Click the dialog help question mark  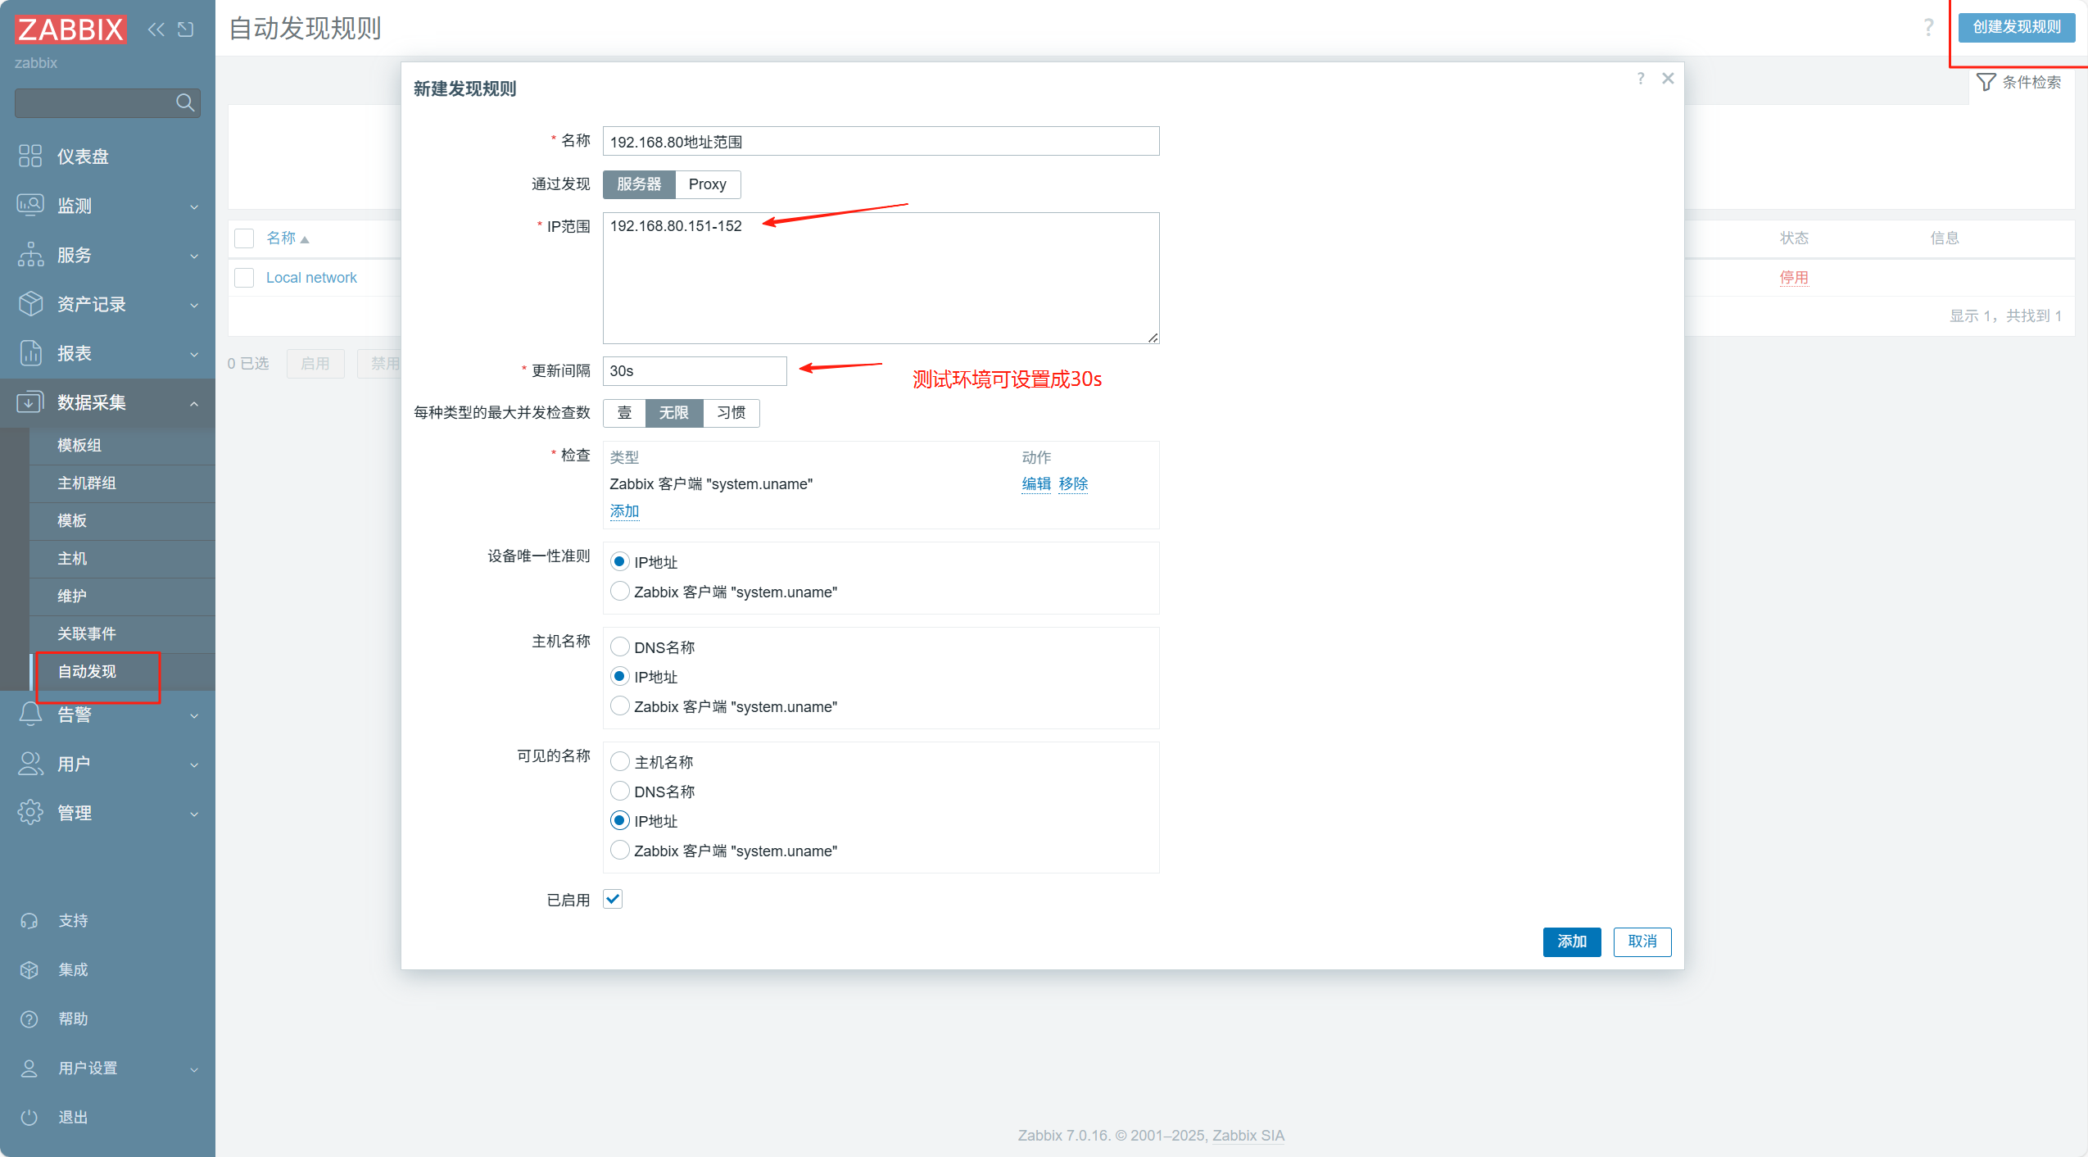click(1641, 79)
